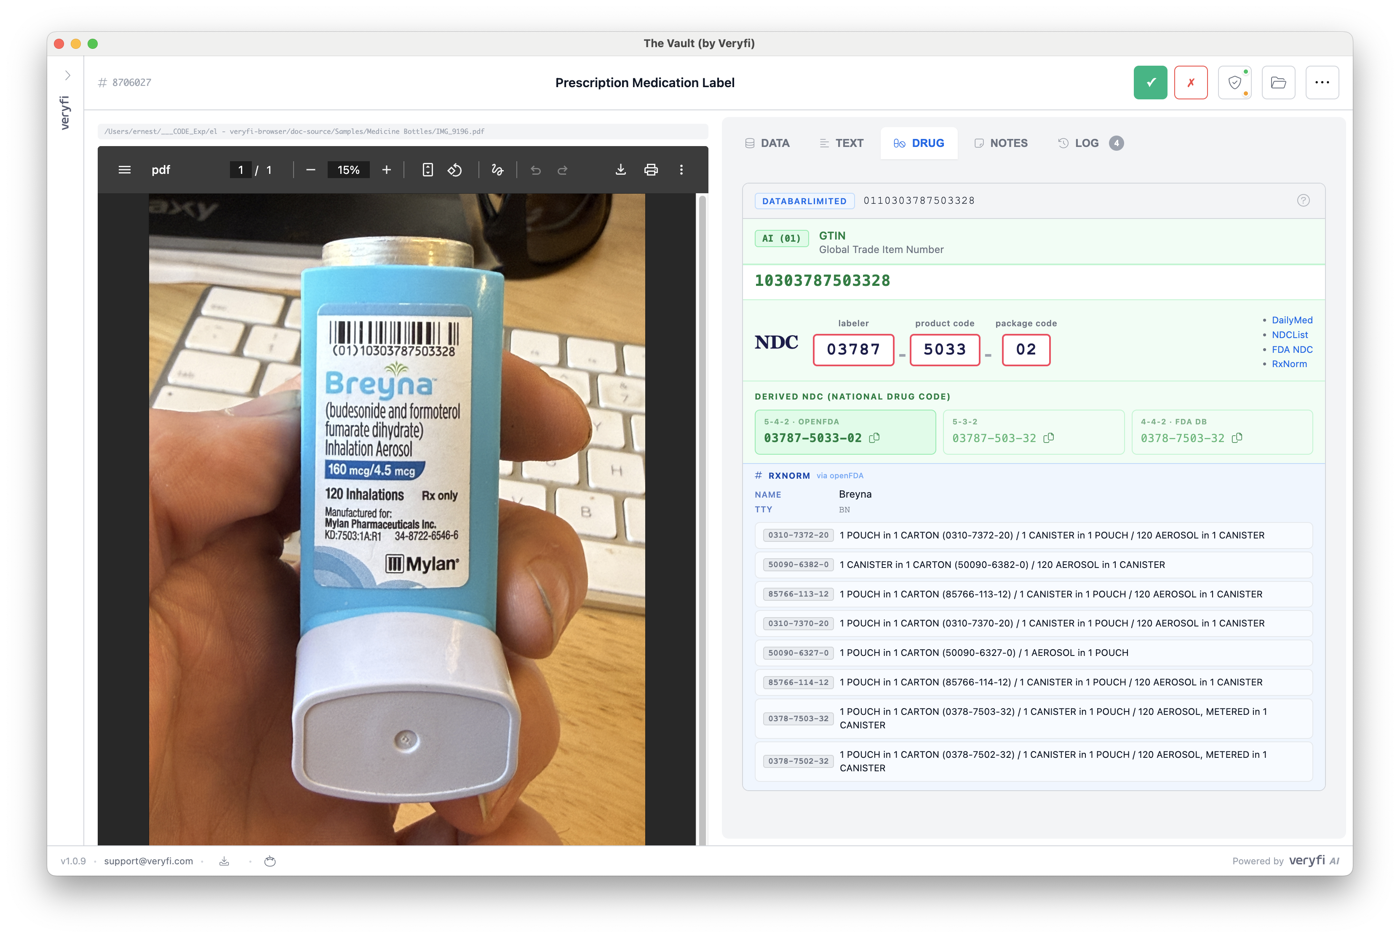Select the freehand draw annotation tool

[497, 170]
